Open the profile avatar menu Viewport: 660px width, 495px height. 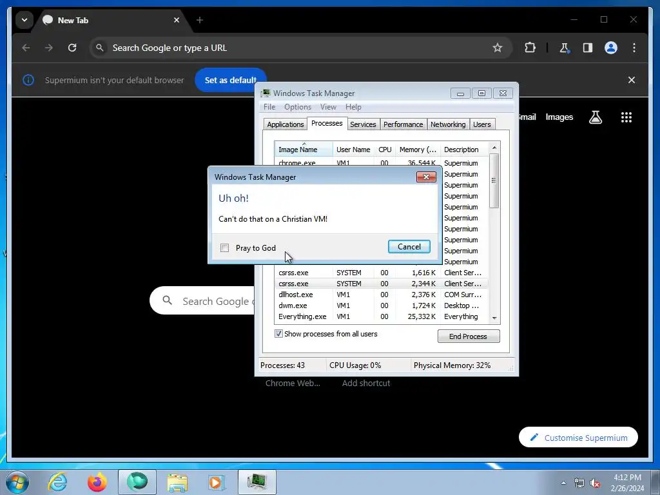coord(611,48)
